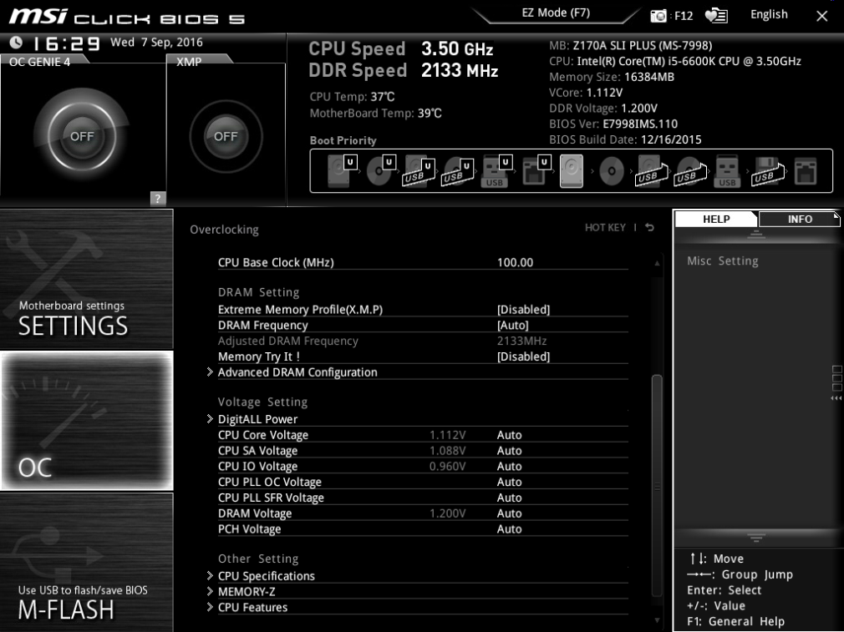The height and width of the screenshot is (632, 844).
Task: Click the scroll-up arrow of settings list
Action: (657, 263)
